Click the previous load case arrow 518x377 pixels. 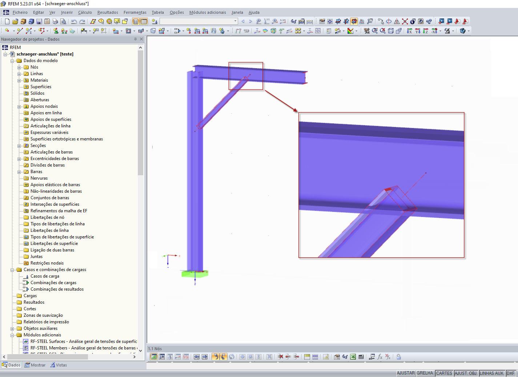[243, 21]
